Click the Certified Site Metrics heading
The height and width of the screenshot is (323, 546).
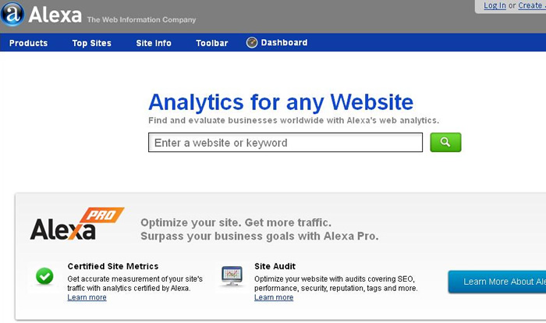coord(113,266)
